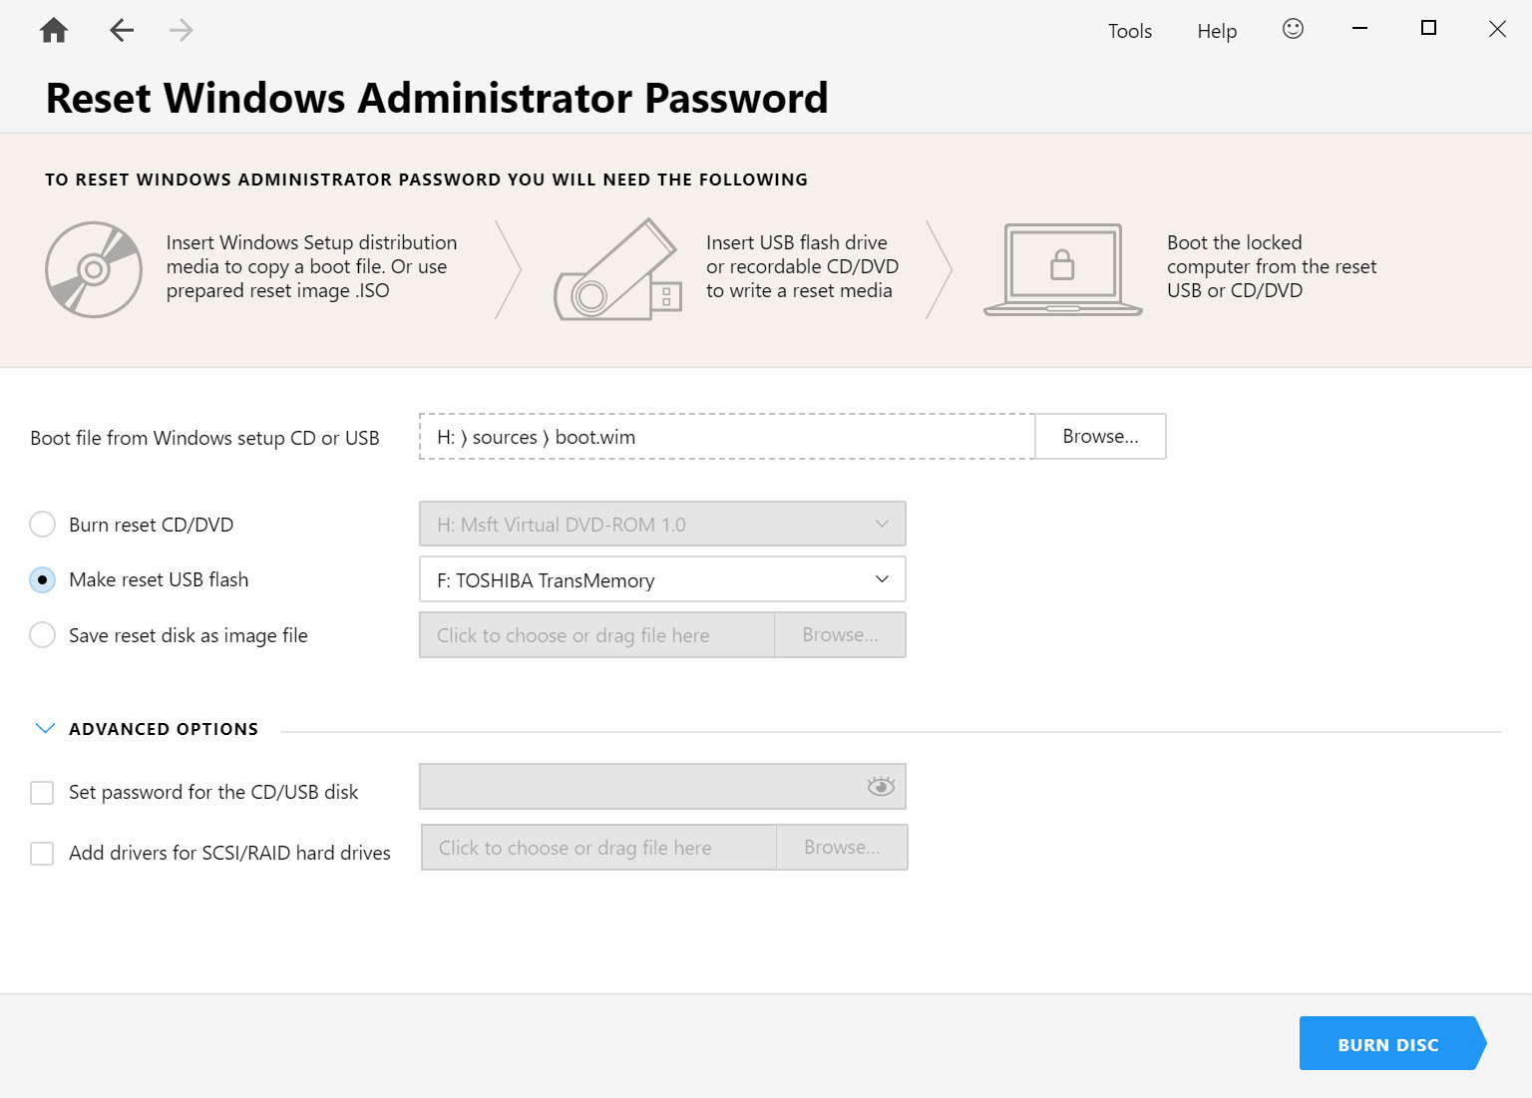Check Add drivers for SCSI/RAID hard drives
The width and height of the screenshot is (1532, 1098).
coord(42,853)
